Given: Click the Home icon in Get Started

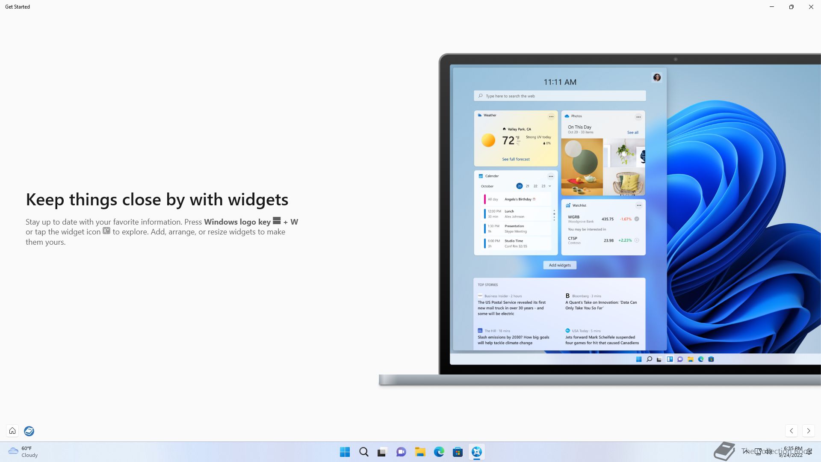Looking at the screenshot, I should [x=12, y=431].
